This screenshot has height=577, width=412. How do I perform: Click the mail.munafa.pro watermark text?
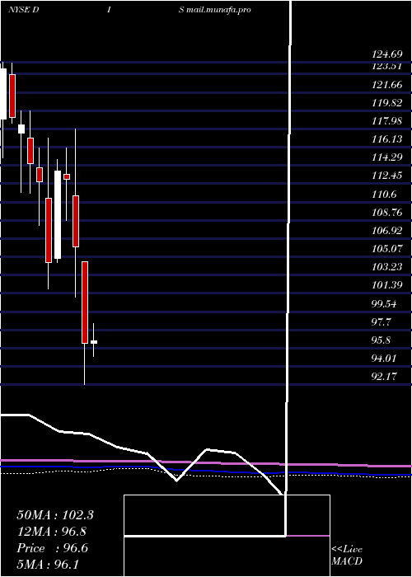click(218, 10)
